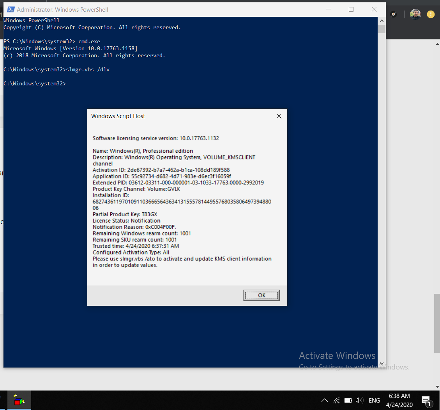Click the page scrollbar down arrow in the window behind
Image resolution: width=440 pixels, height=410 pixels.
[x=437, y=387]
